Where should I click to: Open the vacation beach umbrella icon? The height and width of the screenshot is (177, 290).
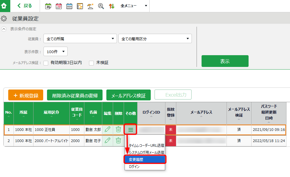click(x=90, y=6)
